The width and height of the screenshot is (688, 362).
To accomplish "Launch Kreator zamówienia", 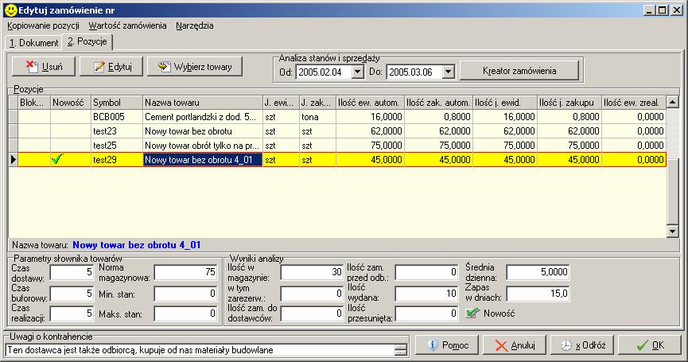I will 519,71.
